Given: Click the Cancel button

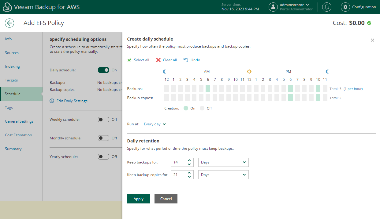Looking at the screenshot, I should click(166, 199).
